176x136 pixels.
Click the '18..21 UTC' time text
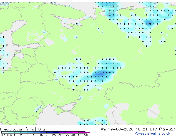146,129
